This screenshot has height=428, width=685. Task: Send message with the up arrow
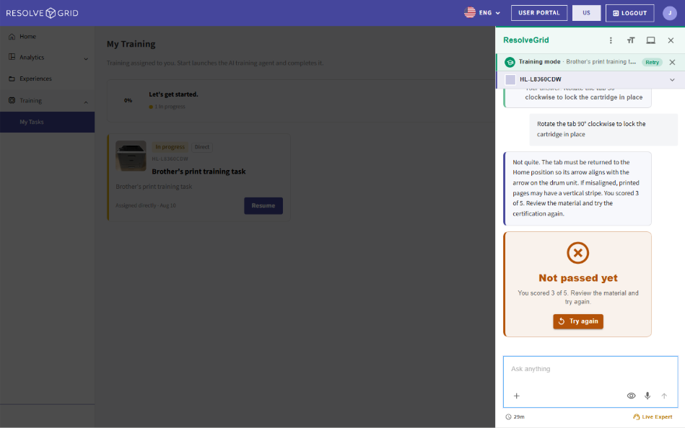[664, 396]
